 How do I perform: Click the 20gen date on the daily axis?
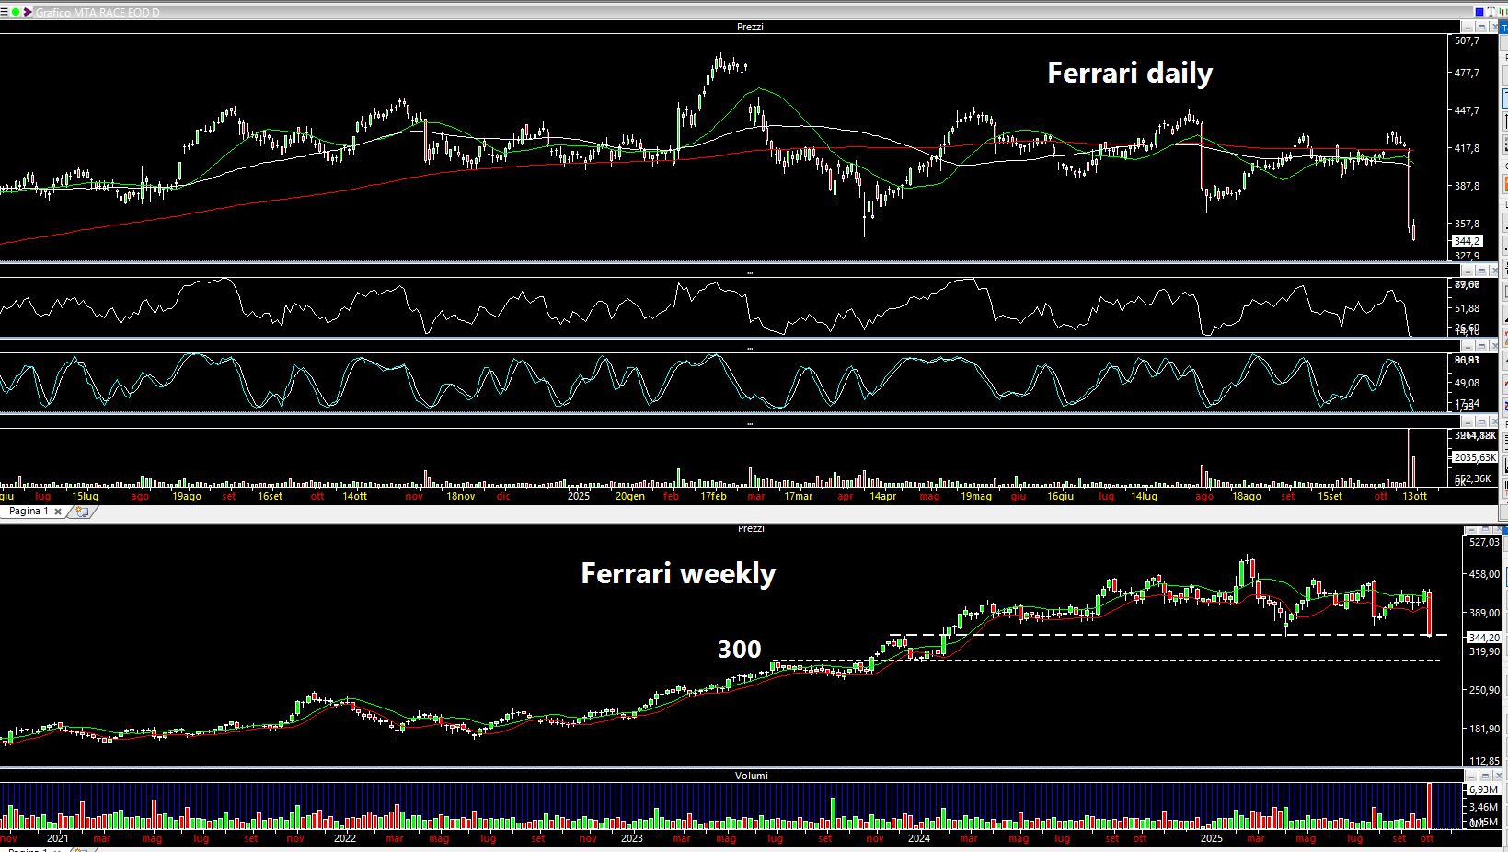[x=630, y=497]
